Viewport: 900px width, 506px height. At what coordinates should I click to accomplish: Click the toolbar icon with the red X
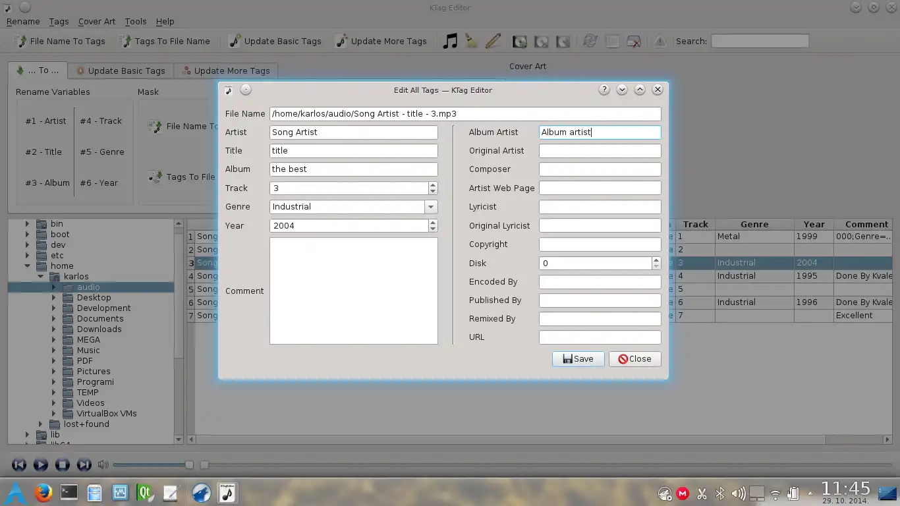pos(634,41)
